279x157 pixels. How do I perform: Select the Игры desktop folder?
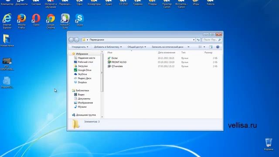coord(196,3)
